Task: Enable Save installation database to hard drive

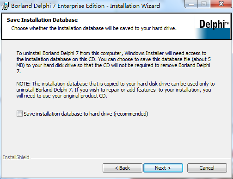Action: [x=19, y=114]
